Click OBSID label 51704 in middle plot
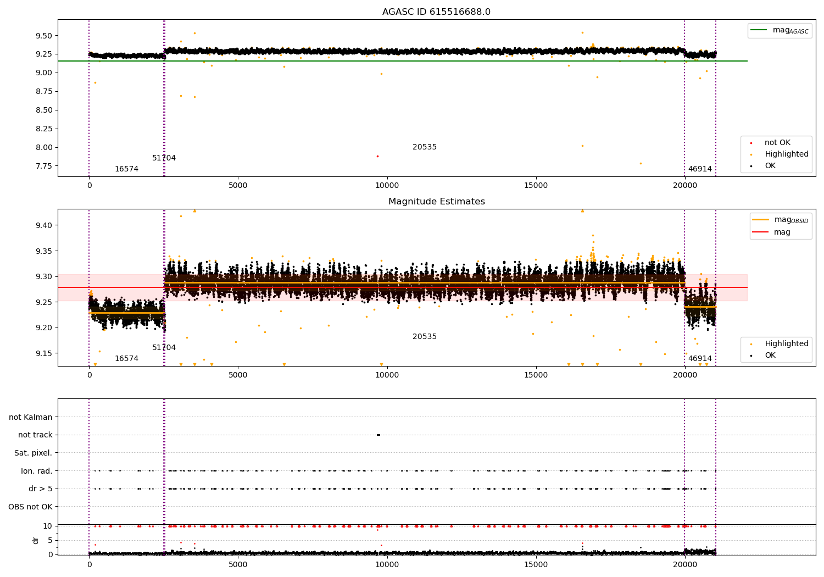Image resolution: width=824 pixels, height=577 pixels. tap(164, 348)
